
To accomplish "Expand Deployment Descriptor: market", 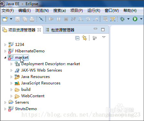I will coord(11,64).
